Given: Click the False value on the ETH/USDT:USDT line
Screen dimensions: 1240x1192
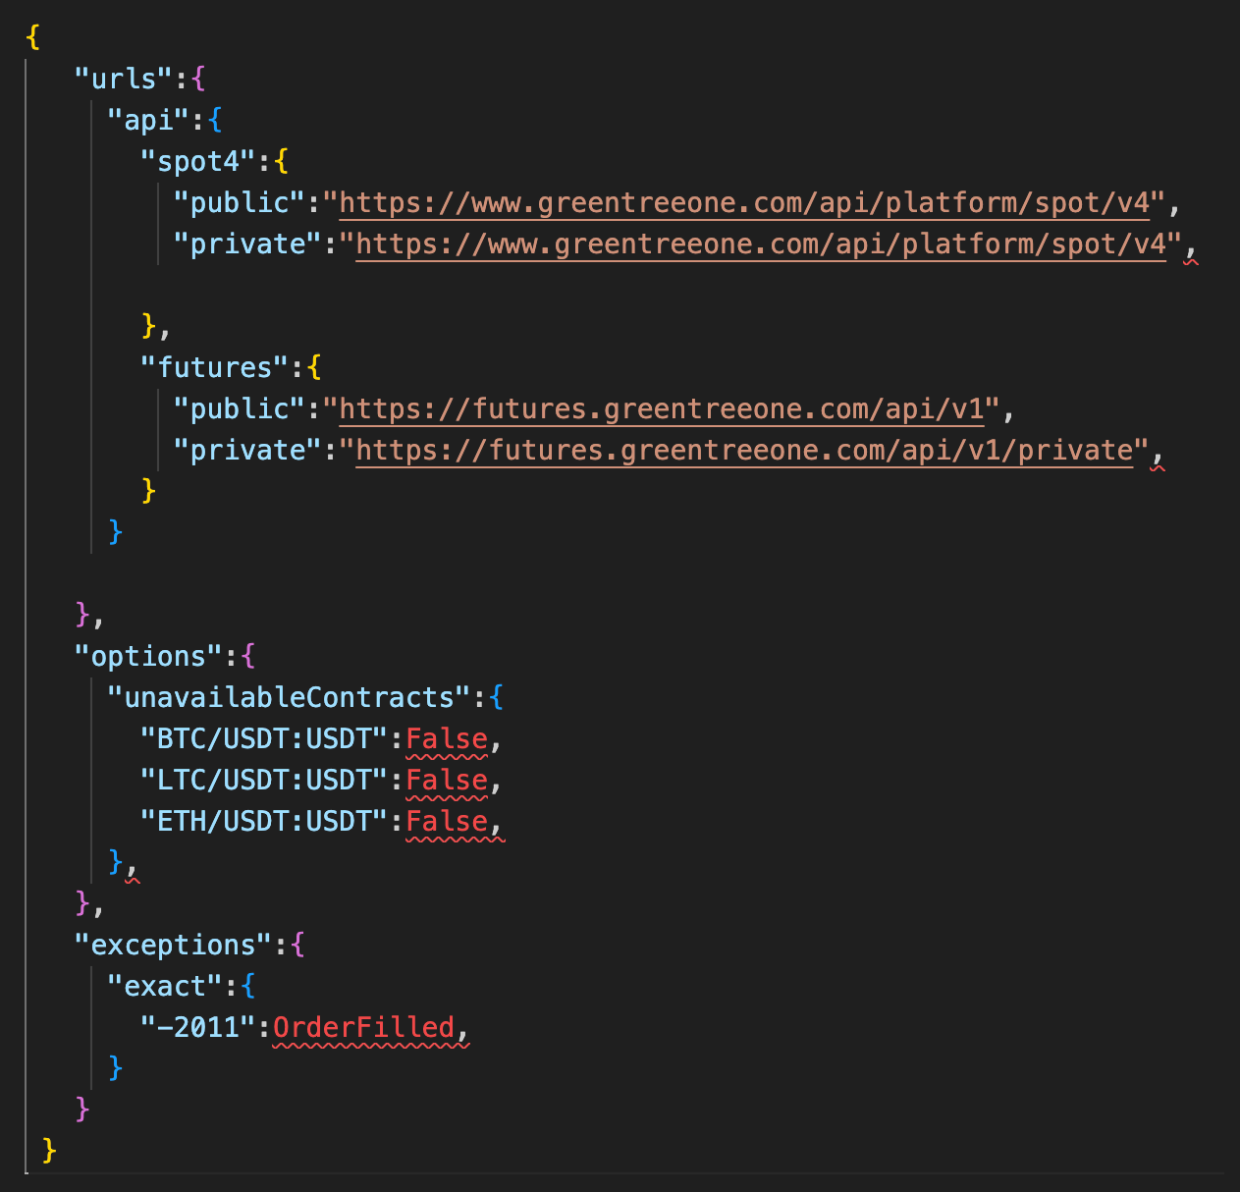Looking at the screenshot, I should click(x=447, y=821).
